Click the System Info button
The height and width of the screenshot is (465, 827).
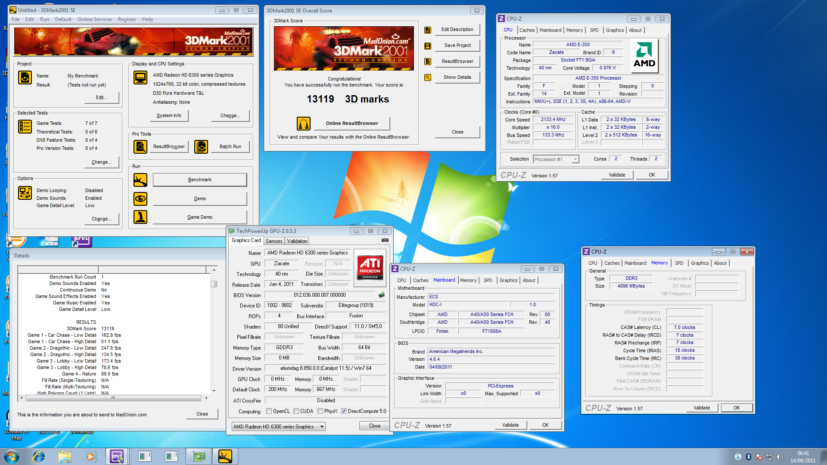(169, 115)
